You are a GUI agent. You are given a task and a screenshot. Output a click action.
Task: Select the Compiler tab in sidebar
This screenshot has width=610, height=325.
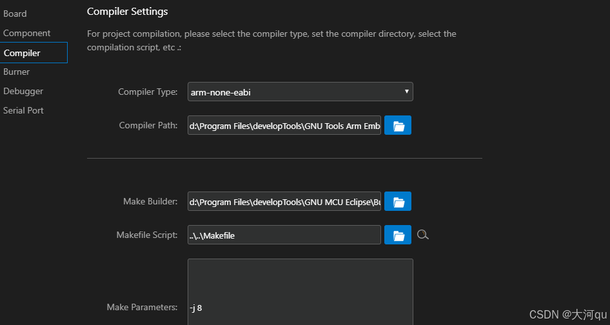(x=22, y=53)
